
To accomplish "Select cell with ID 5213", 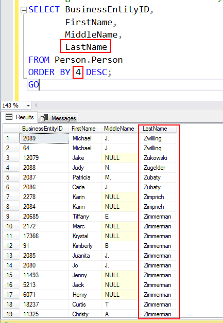I will [x=44, y=285].
